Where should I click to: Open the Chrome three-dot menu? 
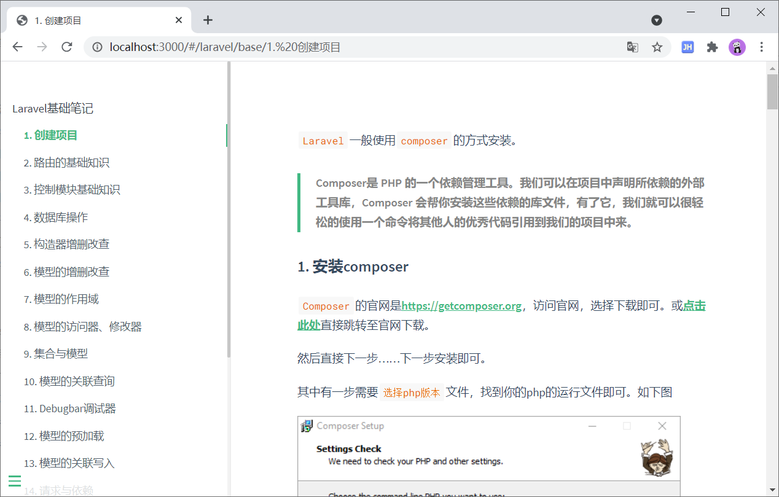coord(761,47)
